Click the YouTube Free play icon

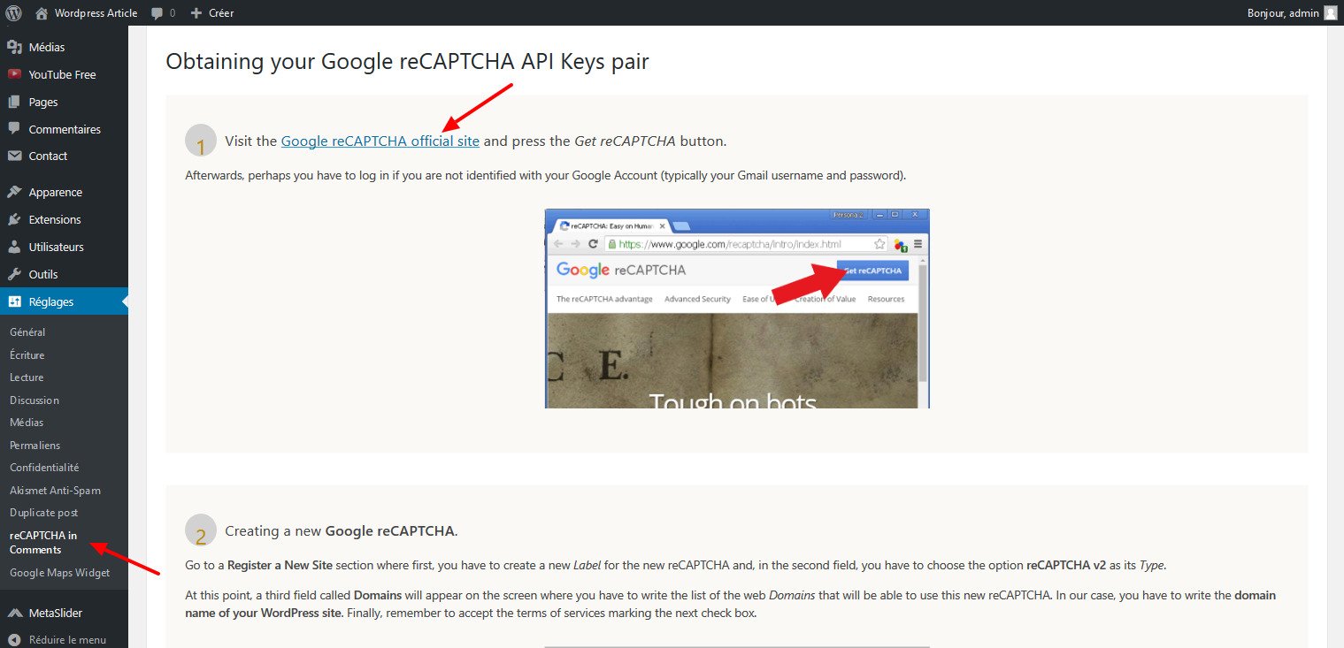(14, 74)
